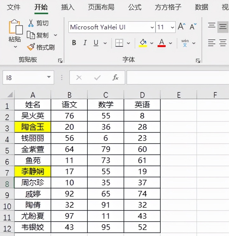Toggle Underline formatting
This screenshot has height=236, width=229.
pos(96,43)
